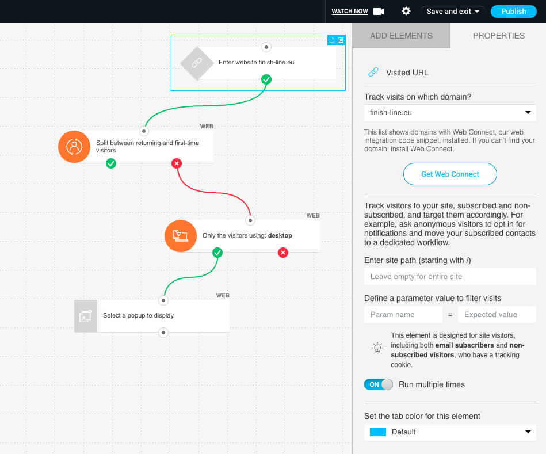
Task: Click the Publish button
Action: point(513,11)
